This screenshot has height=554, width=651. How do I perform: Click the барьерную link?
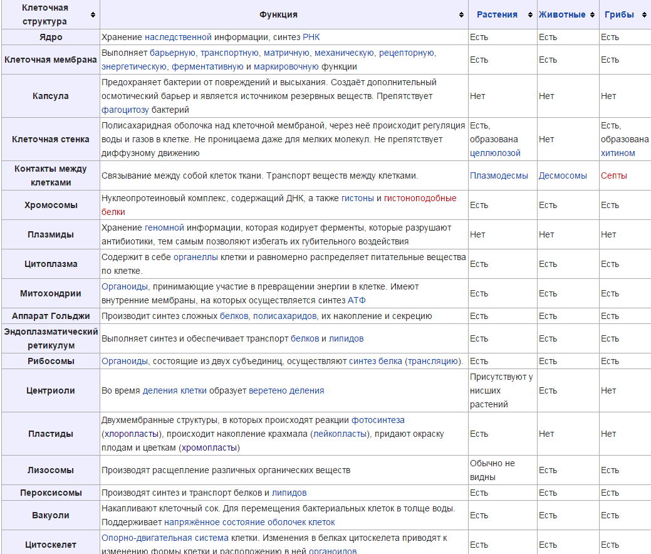point(172,53)
